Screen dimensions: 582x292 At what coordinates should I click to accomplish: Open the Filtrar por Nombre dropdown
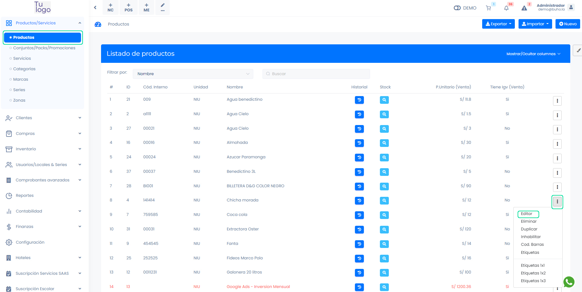point(193,74)
